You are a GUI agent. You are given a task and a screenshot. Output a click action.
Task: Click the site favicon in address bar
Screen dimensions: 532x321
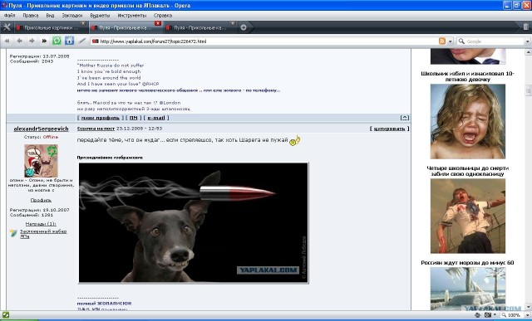coord(95,41)
